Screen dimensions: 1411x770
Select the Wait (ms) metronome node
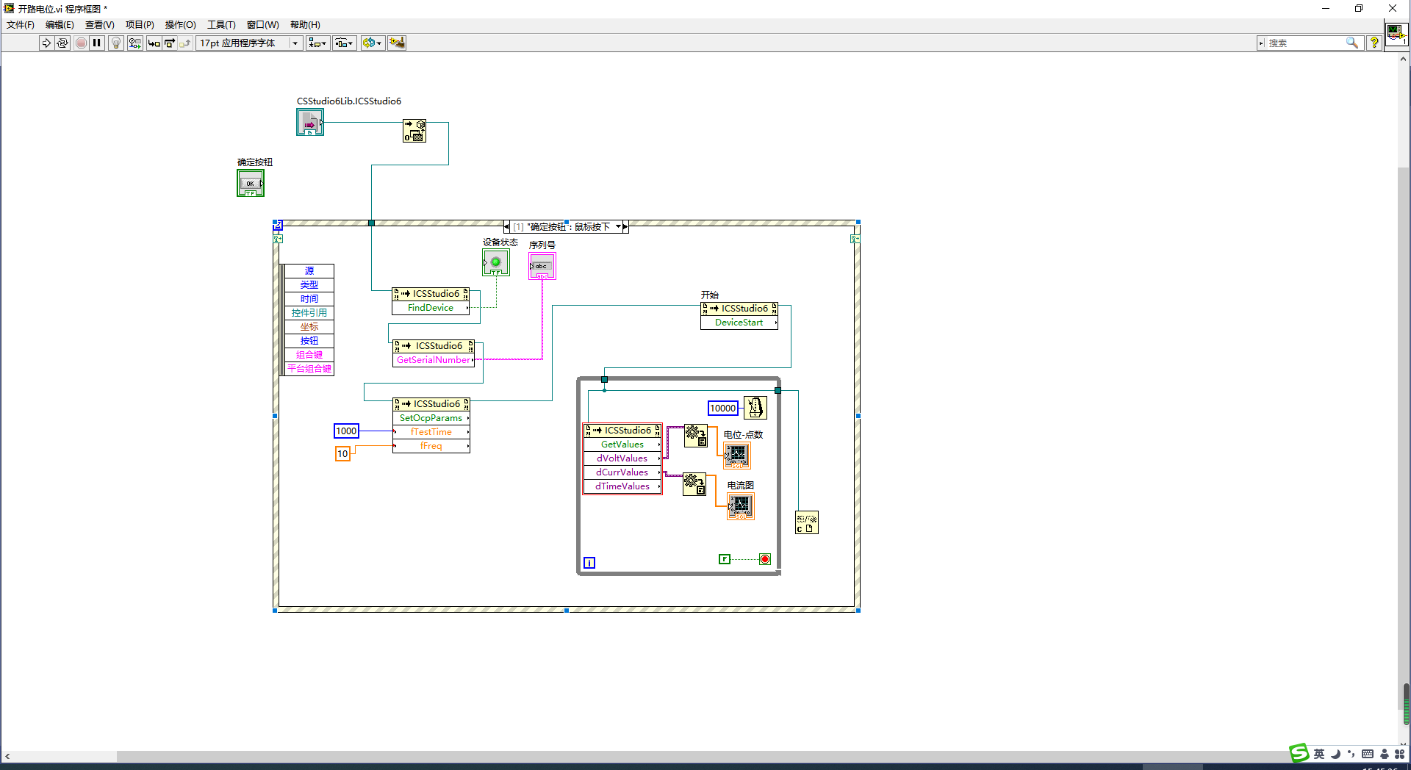[x=755, y=408]
